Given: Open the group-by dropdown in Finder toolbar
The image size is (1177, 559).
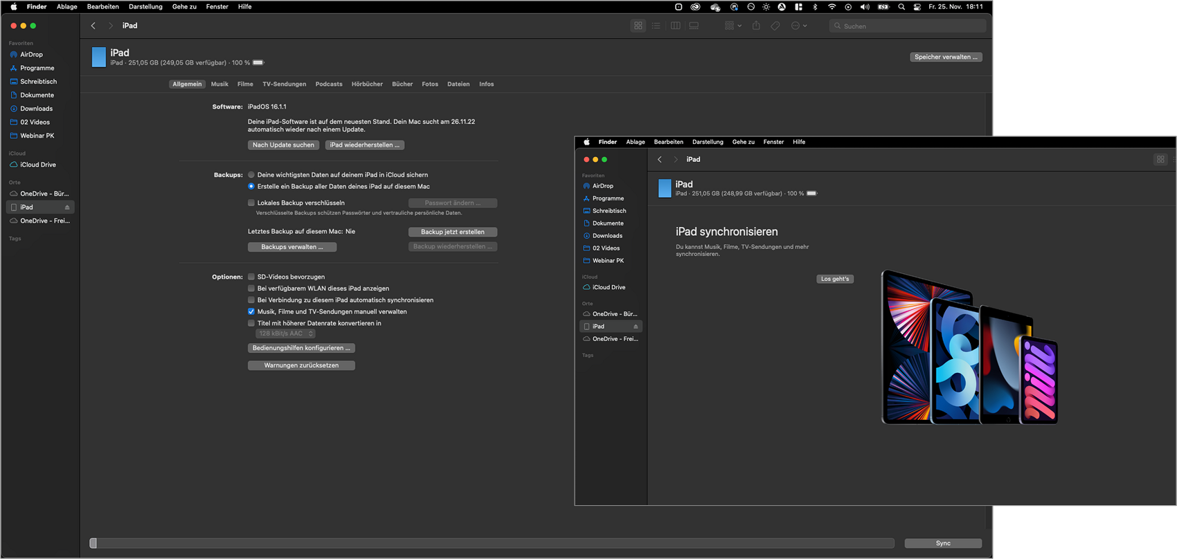Looking at the screenshot, I should point(733,26).
